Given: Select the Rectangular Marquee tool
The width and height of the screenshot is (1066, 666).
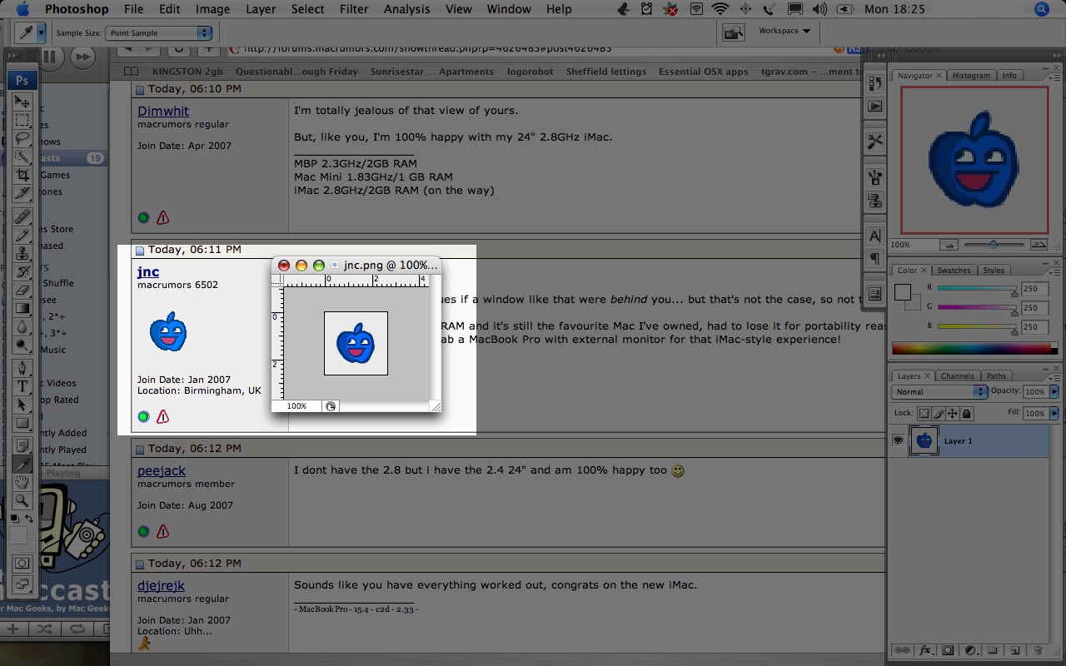Looking at the screenshot, I should 22,120.
